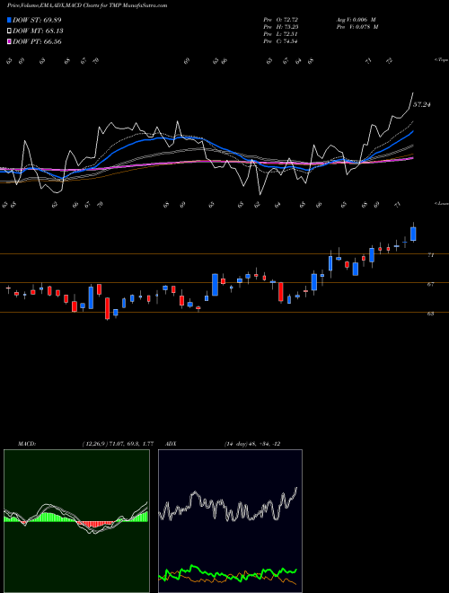Click the white DOW MT legend swatch

pos(10,31)
